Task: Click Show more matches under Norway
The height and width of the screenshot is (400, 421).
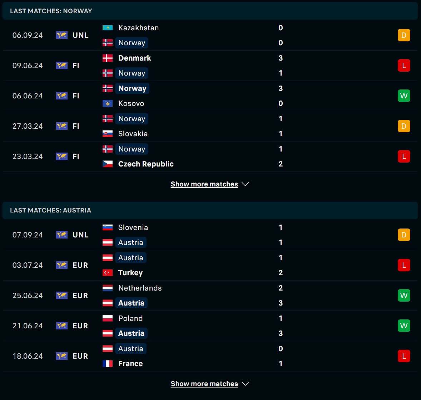Action: tap(204, 184)
